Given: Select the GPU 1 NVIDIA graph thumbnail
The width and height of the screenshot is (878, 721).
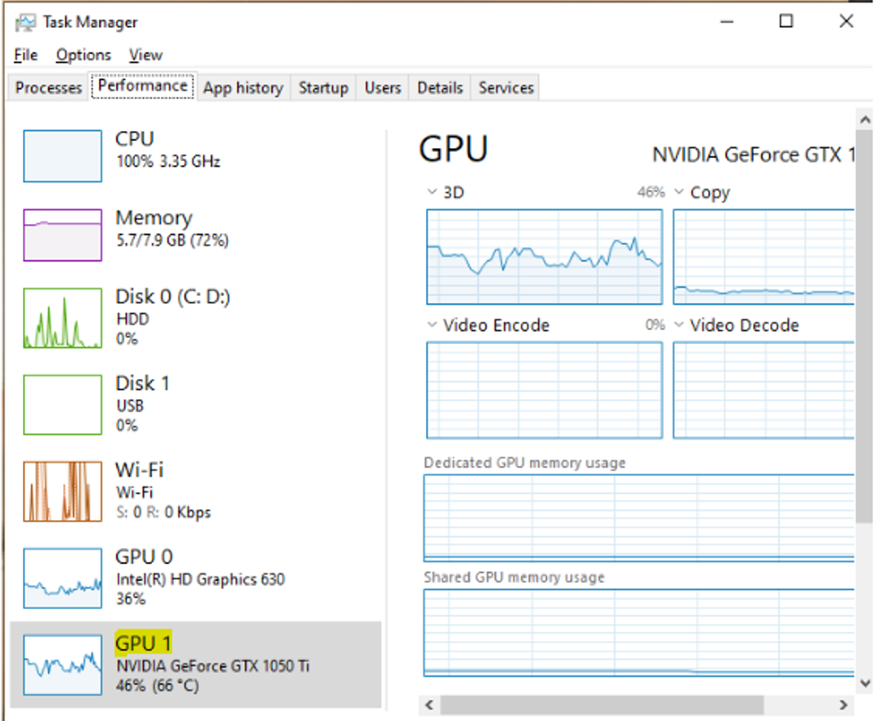Looking at the screenshot, I should click(63, 665).
